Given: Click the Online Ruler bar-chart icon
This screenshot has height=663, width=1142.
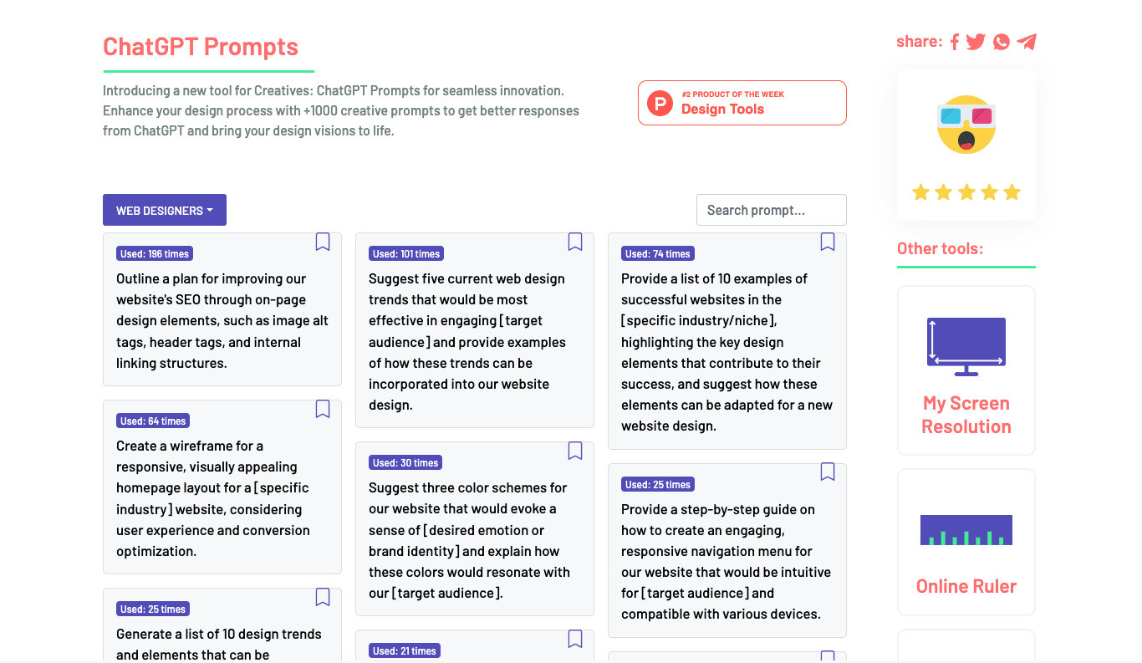Looking at the screenshot, I should 966,529.
